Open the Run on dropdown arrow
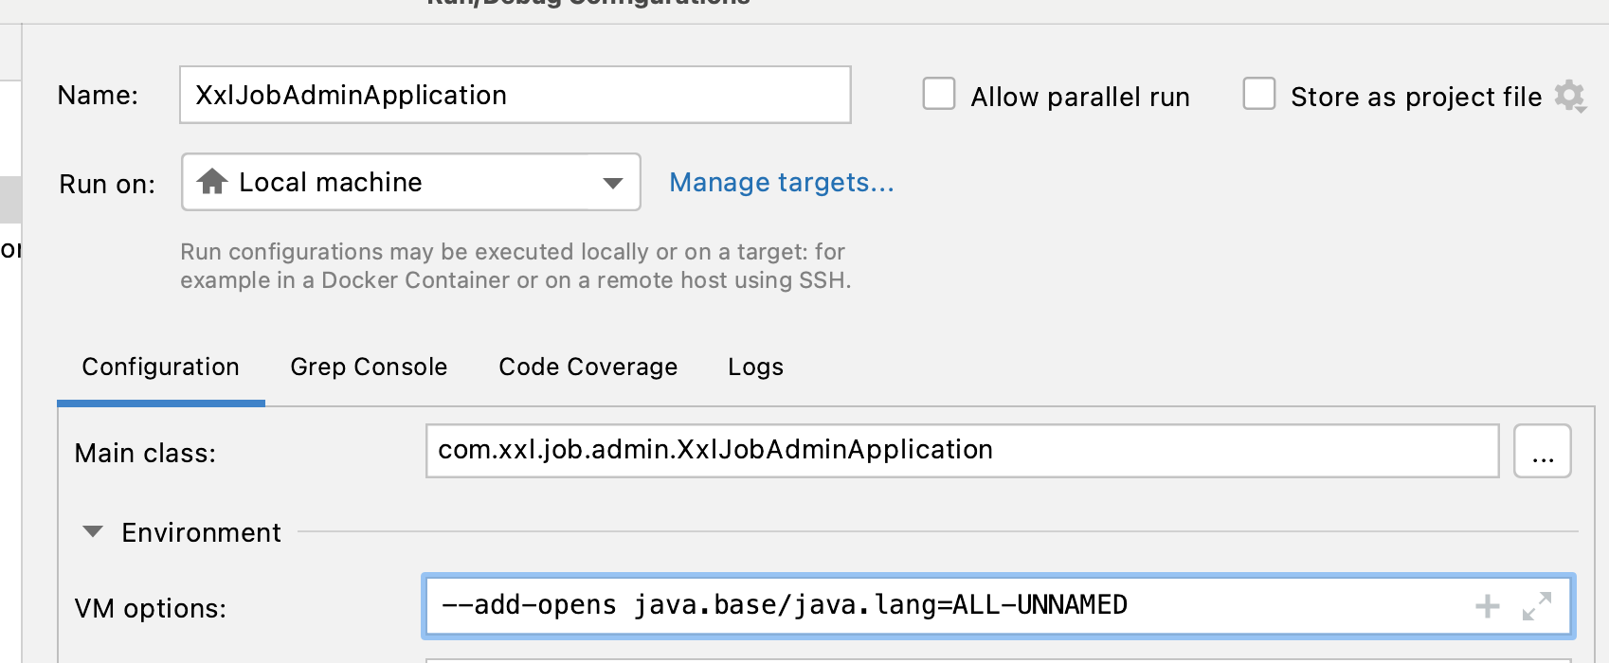This screenshot has width=1609, height=663. pos(613,183)
